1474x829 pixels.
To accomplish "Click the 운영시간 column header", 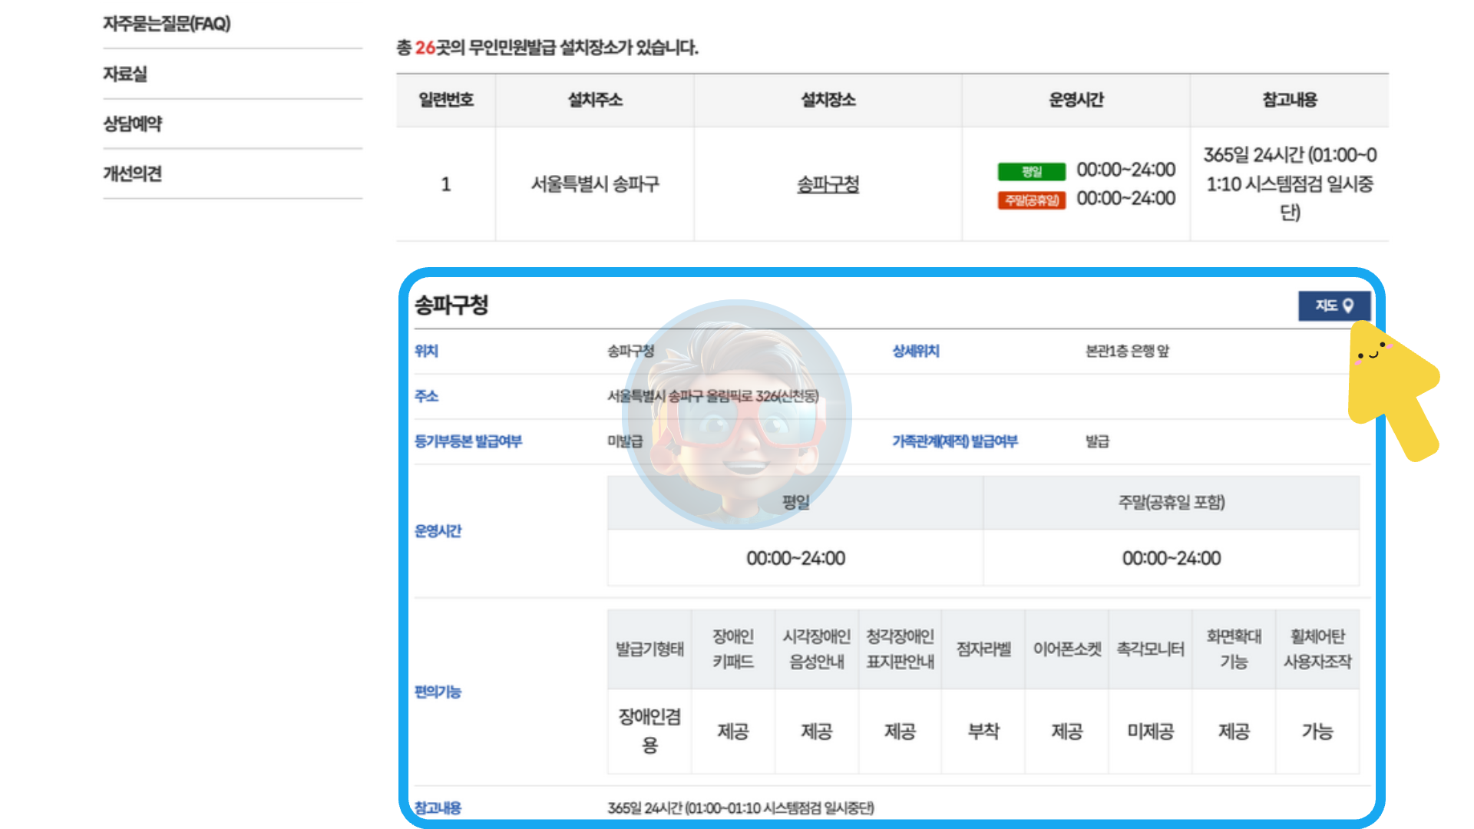I will (x=1076, y=100).
